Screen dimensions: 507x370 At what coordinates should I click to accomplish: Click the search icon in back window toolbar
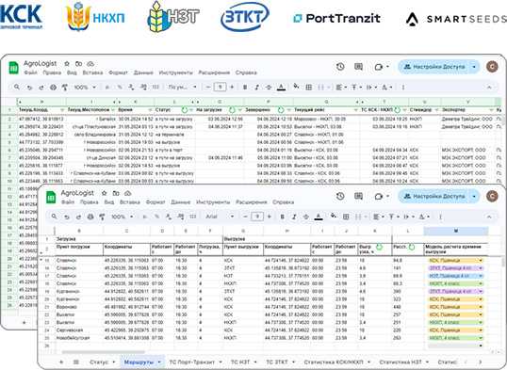17,88
